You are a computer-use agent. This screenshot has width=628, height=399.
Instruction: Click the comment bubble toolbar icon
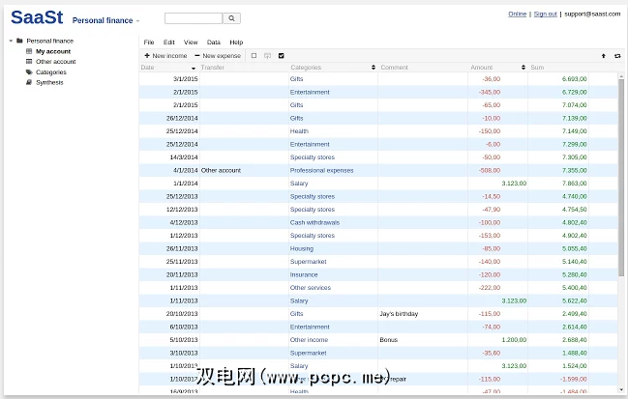click(267, 56)
